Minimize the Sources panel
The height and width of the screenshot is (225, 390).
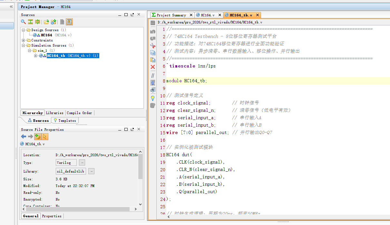120,15
